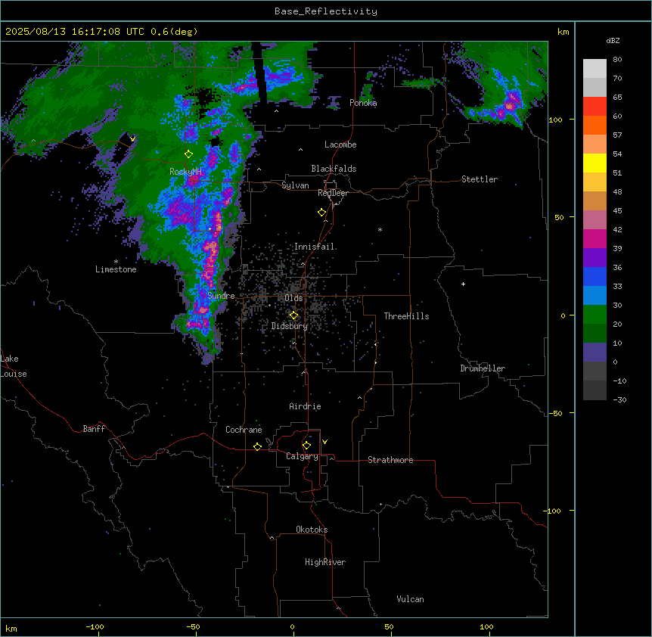Click the ThreeHills label
Viewport: 652px width, 637px height.
pos(406,316)
